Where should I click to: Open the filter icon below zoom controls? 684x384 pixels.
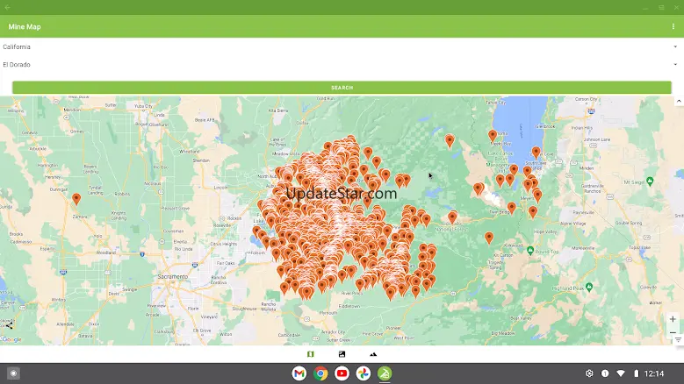(x=678, y=340)
